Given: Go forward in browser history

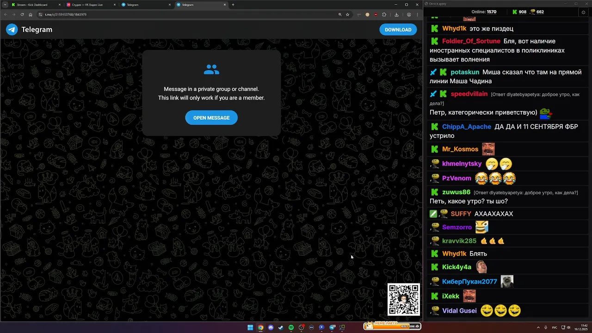Looking at the screenshot, I should pos(13,14).
